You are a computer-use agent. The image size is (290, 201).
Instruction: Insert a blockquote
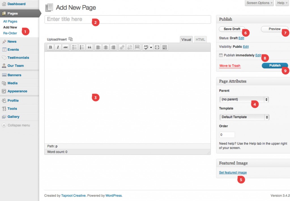89,47
